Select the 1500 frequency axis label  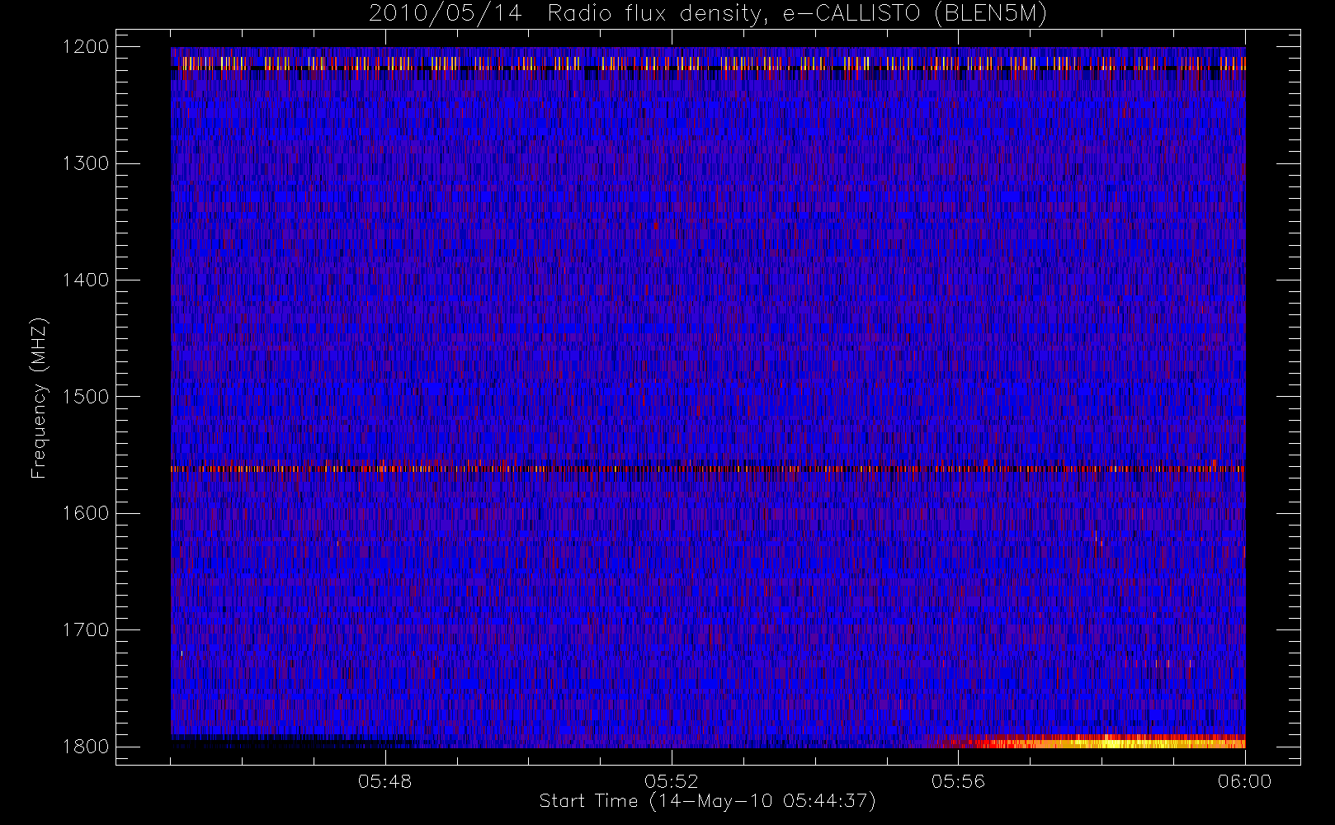[86, 397]
